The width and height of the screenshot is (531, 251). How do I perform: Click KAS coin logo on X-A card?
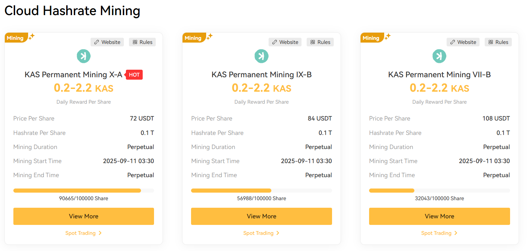coord(83,56)
